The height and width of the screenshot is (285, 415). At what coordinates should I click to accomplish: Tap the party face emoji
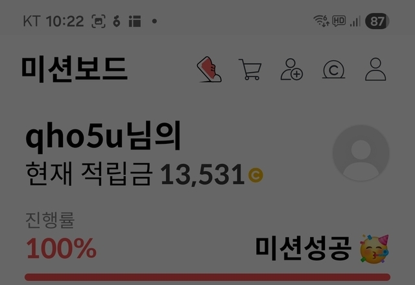[x=374, y=249]
